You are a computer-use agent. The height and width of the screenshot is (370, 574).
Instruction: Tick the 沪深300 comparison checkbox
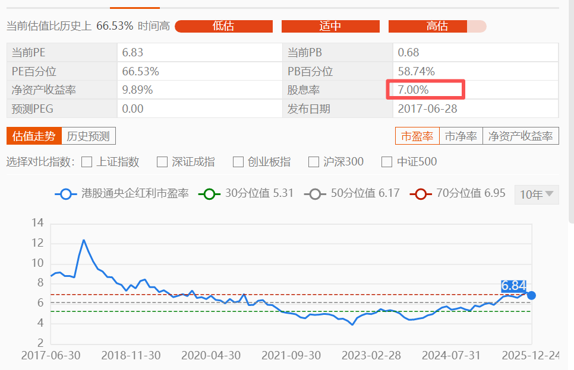[314, 162]
